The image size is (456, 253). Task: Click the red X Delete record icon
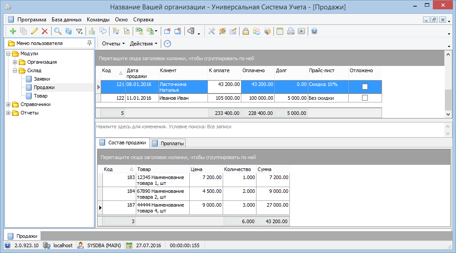(45, 31)
